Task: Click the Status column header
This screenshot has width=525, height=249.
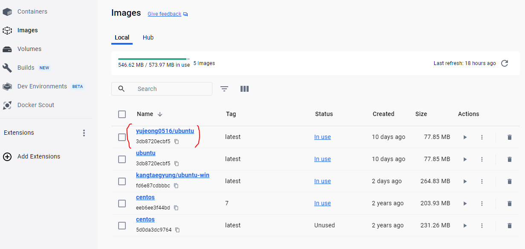Action: 324,114
